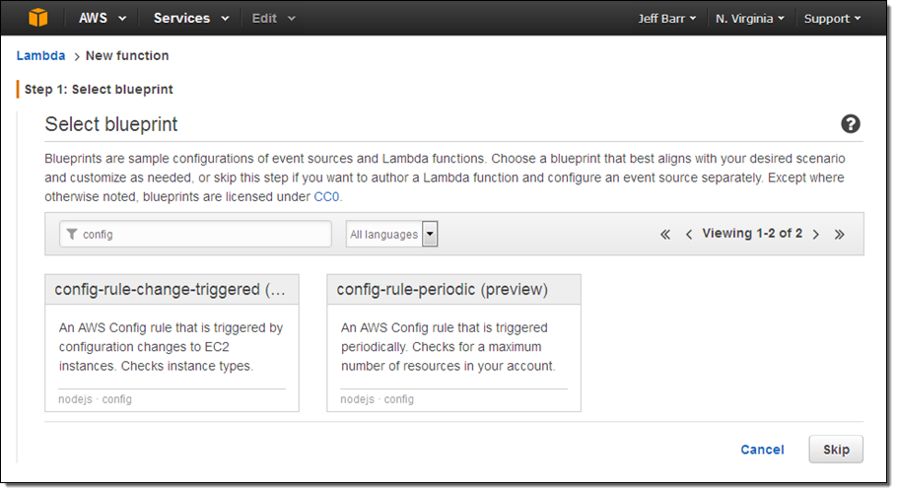Screen dimensions: 897x493
Task: Click the Cancel link
Action: 762,450
